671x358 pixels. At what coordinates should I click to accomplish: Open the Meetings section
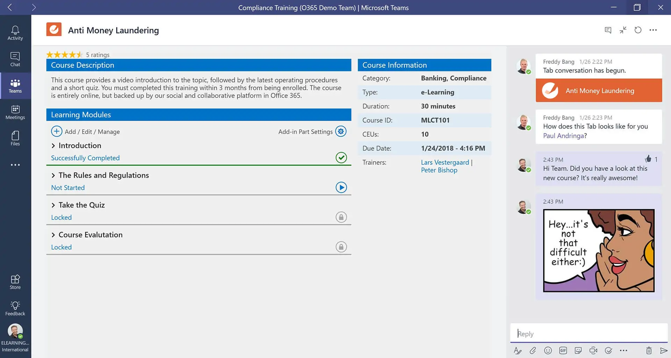(15, 112)
